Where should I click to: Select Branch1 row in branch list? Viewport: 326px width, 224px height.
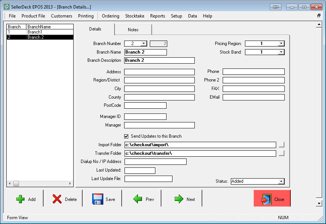pos(35,32)
